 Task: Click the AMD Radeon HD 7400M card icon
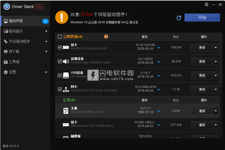66,125
